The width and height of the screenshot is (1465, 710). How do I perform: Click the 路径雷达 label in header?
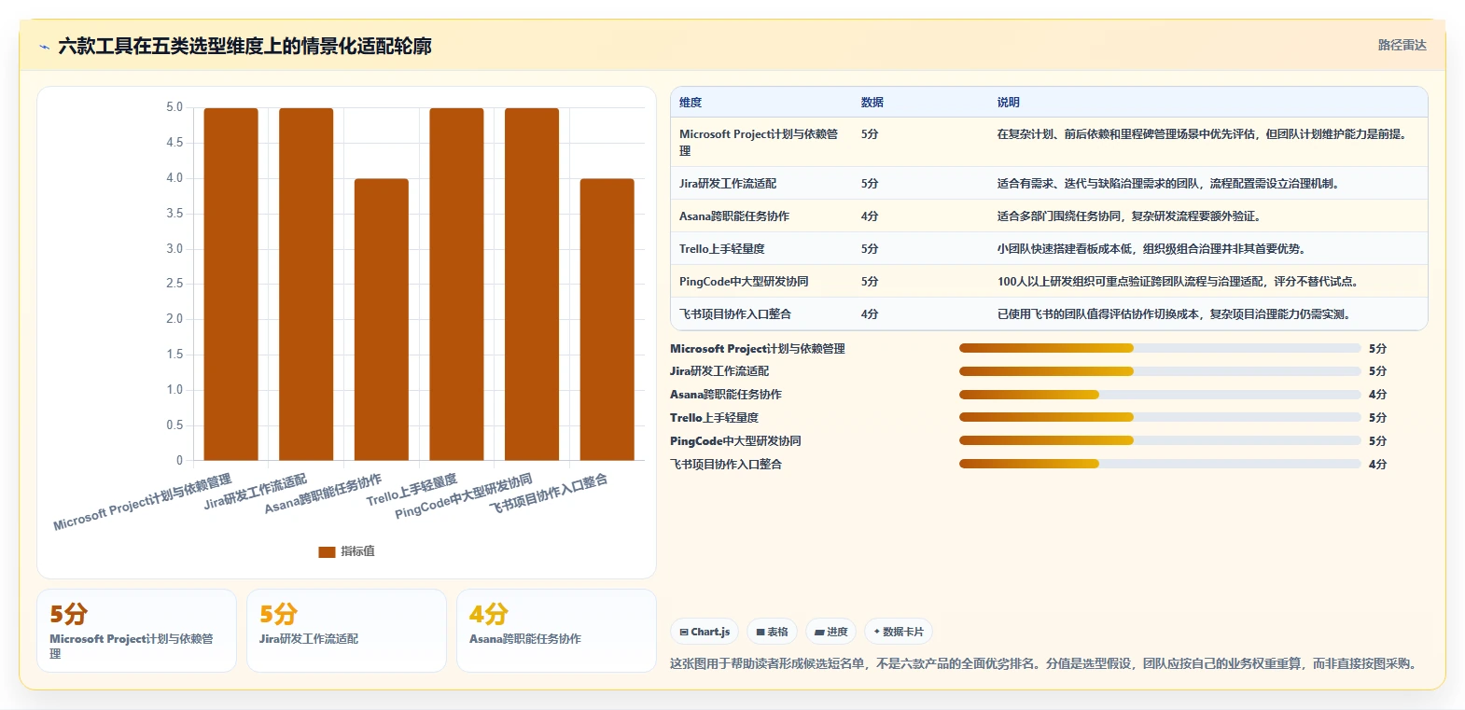[x=1402, y=45]
